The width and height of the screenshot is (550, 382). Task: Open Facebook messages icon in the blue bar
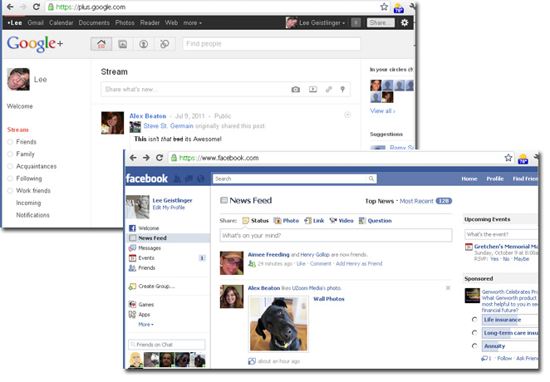(x=189, y=179)
